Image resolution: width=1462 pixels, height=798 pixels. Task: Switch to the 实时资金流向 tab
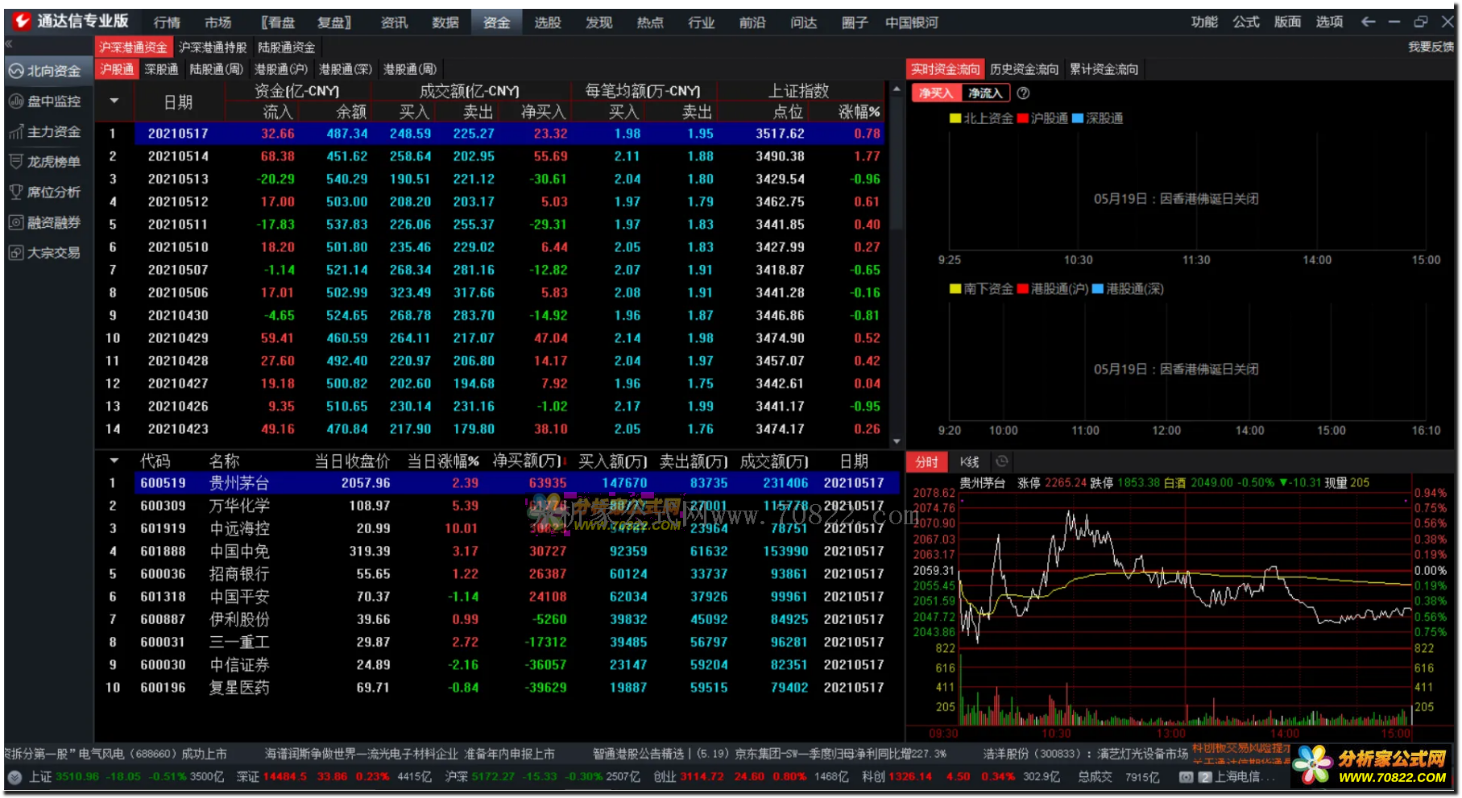point(946,69)
